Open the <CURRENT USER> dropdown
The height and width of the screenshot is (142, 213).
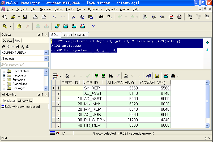coord(46,52)
